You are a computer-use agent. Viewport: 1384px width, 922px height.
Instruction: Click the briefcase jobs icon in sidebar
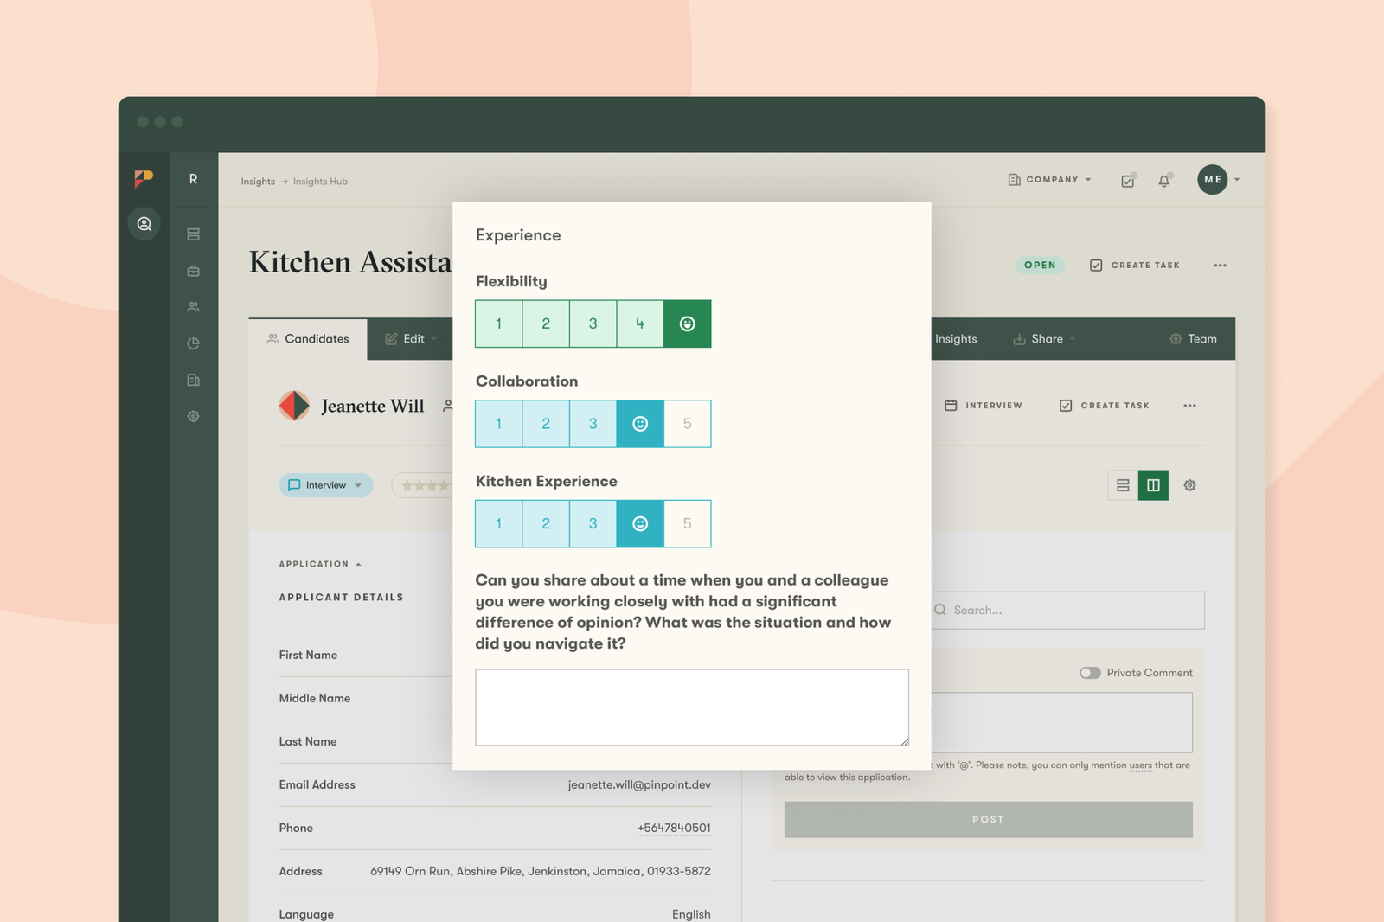194,271
